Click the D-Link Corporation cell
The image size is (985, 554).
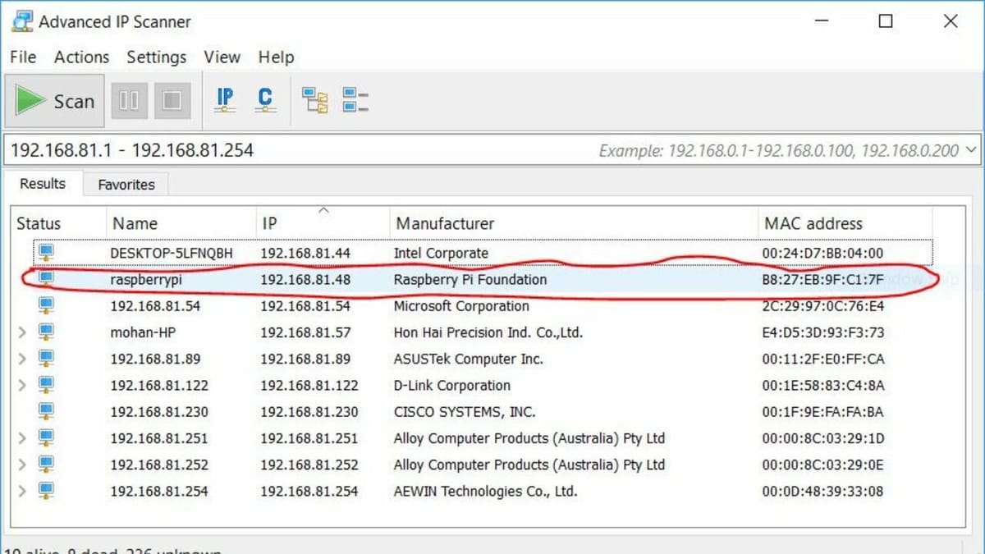pos(451,385)
